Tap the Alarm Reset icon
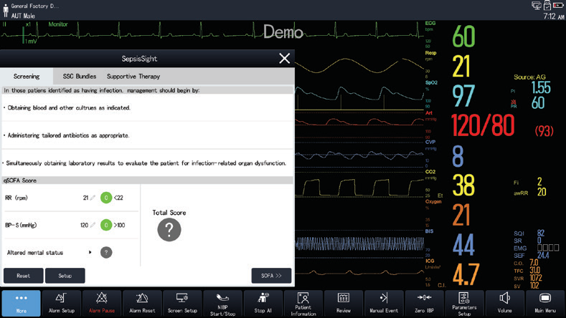The image size is (566, 318). point(142,303)
